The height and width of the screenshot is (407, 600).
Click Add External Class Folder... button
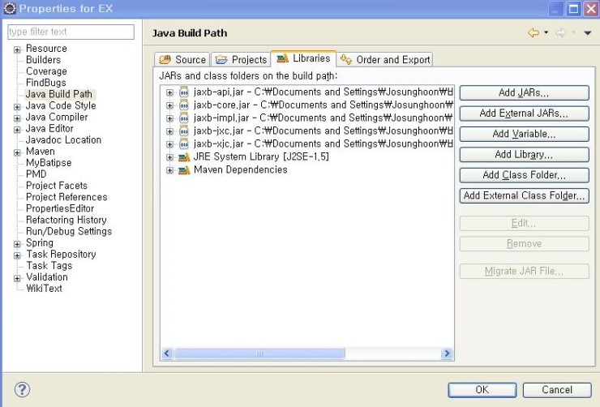click(524, 196)
